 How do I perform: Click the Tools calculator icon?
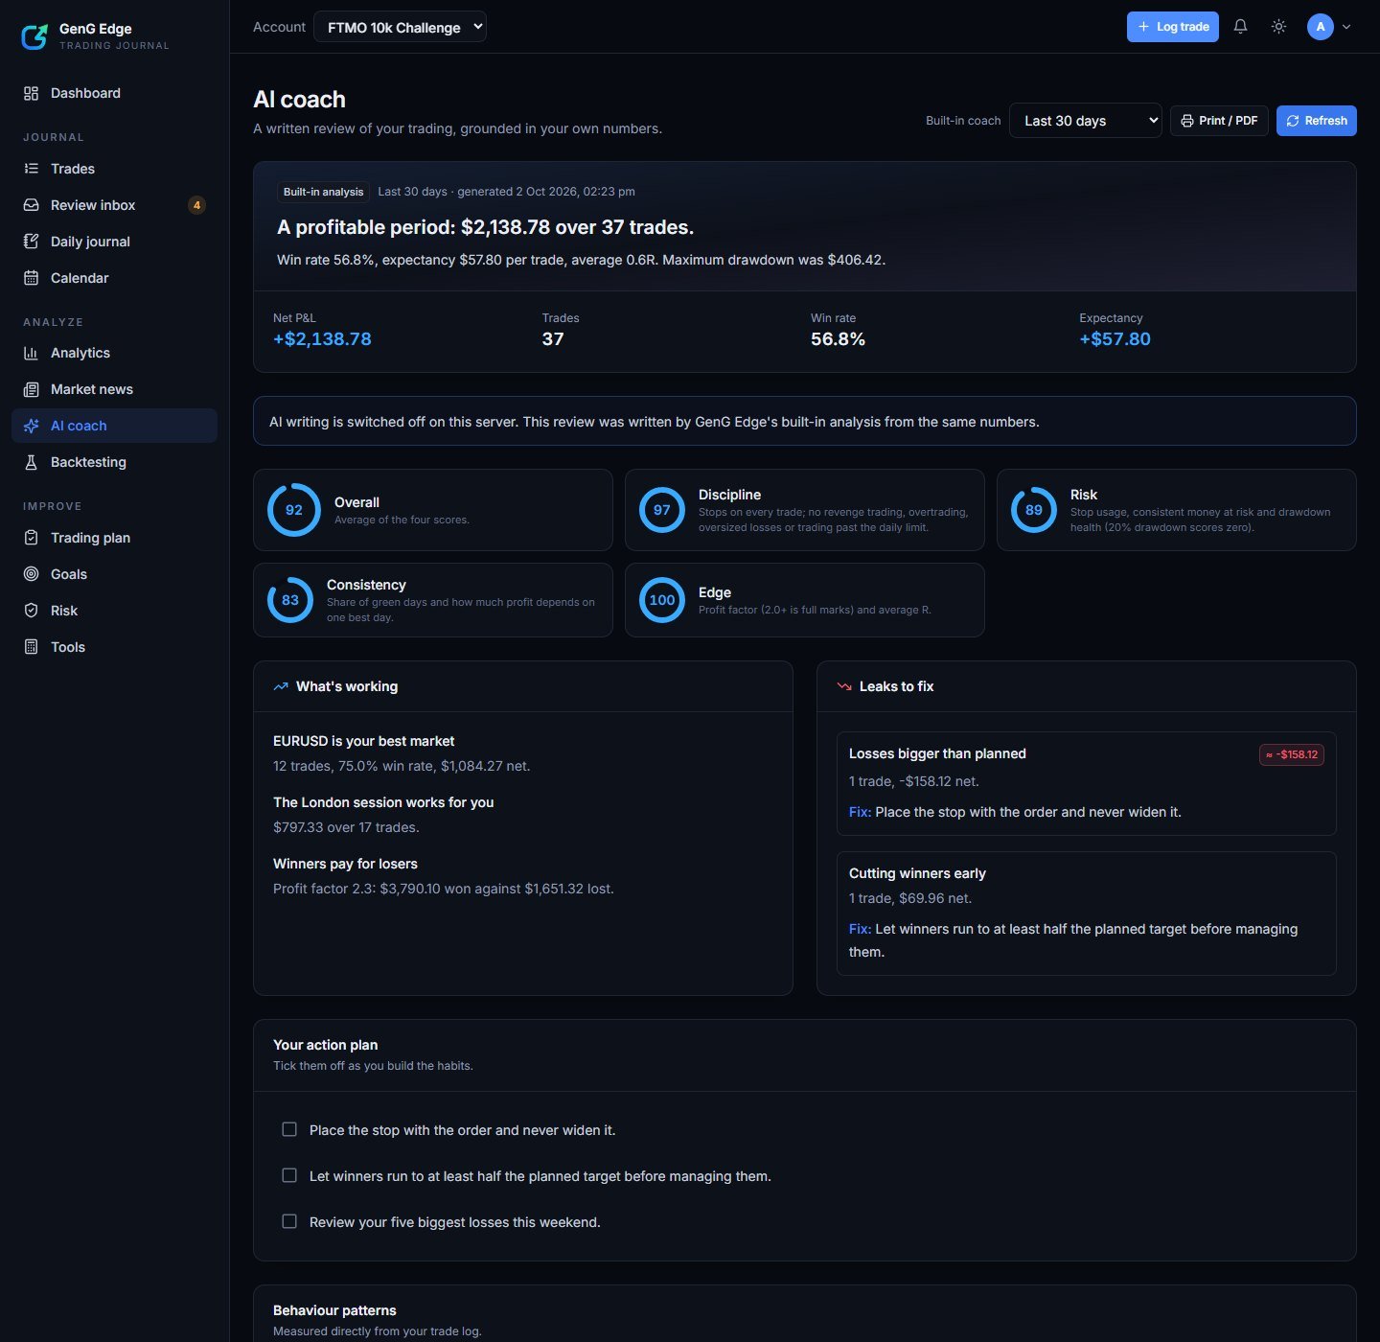pyautogui.click(x=31, y=647)
